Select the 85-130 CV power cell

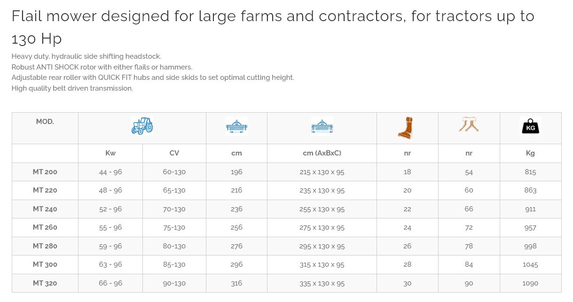click(174, 264)
